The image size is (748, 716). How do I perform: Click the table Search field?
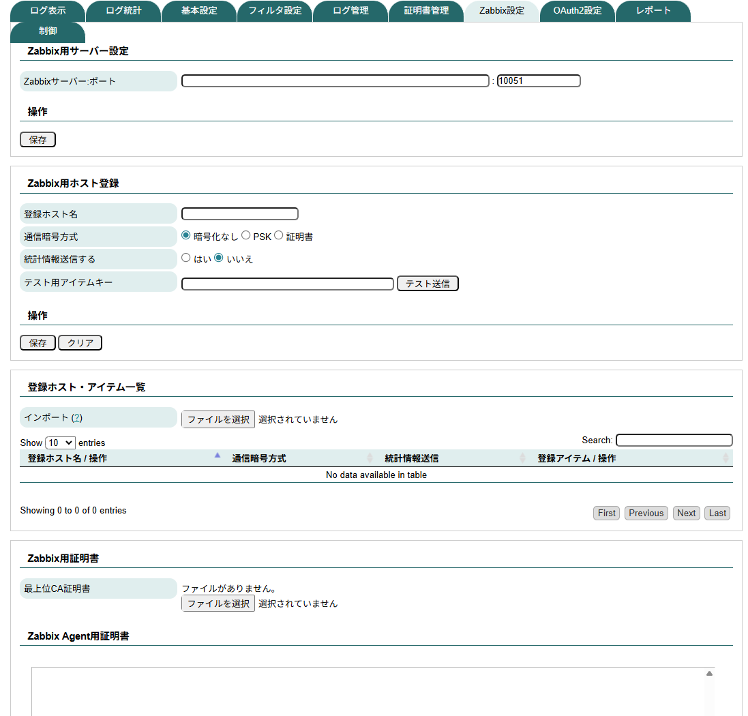tap(674, 440)
